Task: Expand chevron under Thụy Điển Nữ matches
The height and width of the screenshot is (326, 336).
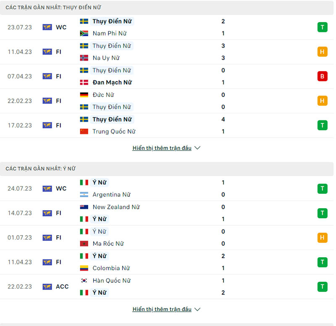Action: coord(197,148)
